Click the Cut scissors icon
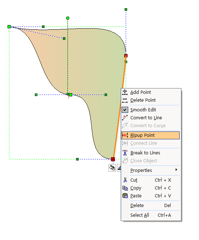This screenshot has width=199, height=240. click(x=125, y=180)
